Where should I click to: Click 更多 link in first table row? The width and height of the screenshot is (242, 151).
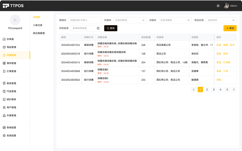(x=232, y=45)
